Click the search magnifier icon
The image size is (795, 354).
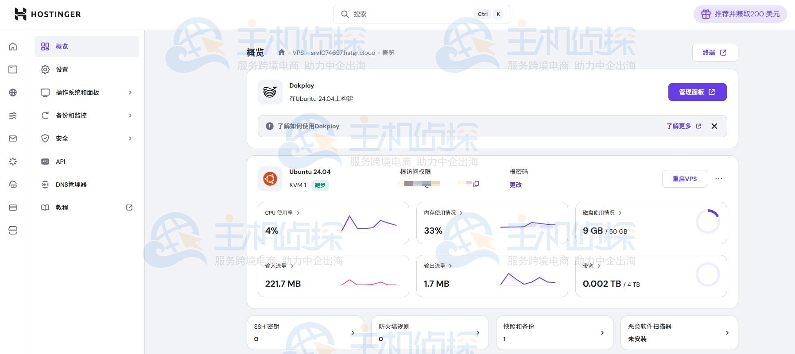coord(345,14)
